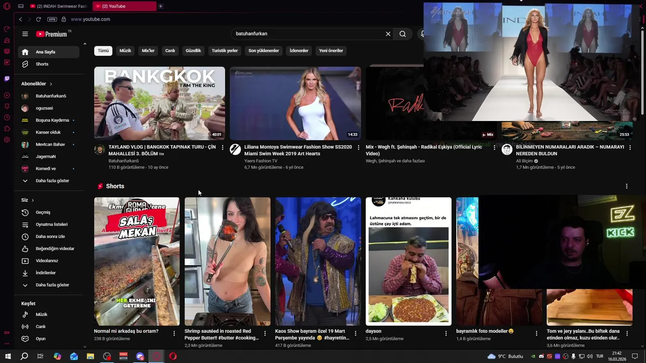Open options for bayramlık foto modeller short
The width and height of the screenshot is (646, 363).
(x=536, y=333)
